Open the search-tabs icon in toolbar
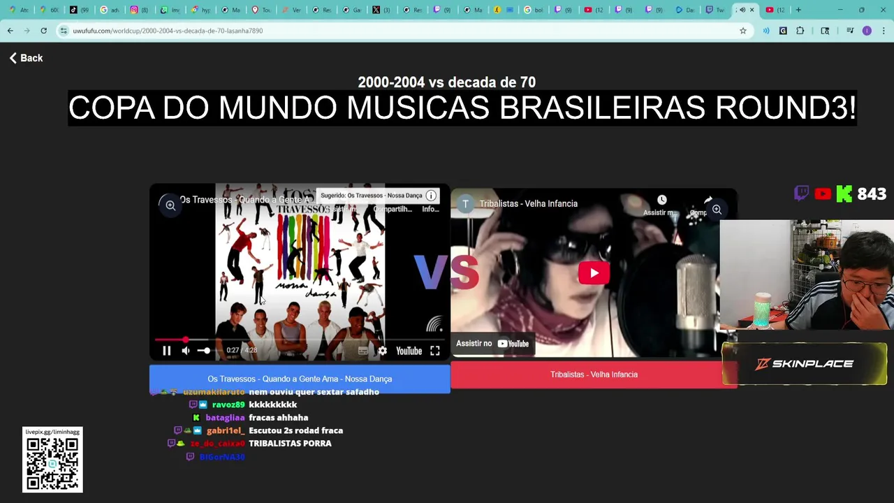This screenshot has width=894, height=503. tap(825, 31)
